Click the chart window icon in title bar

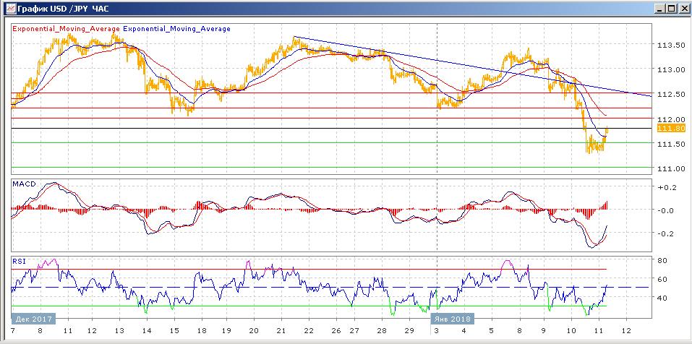tap(10, 7)
